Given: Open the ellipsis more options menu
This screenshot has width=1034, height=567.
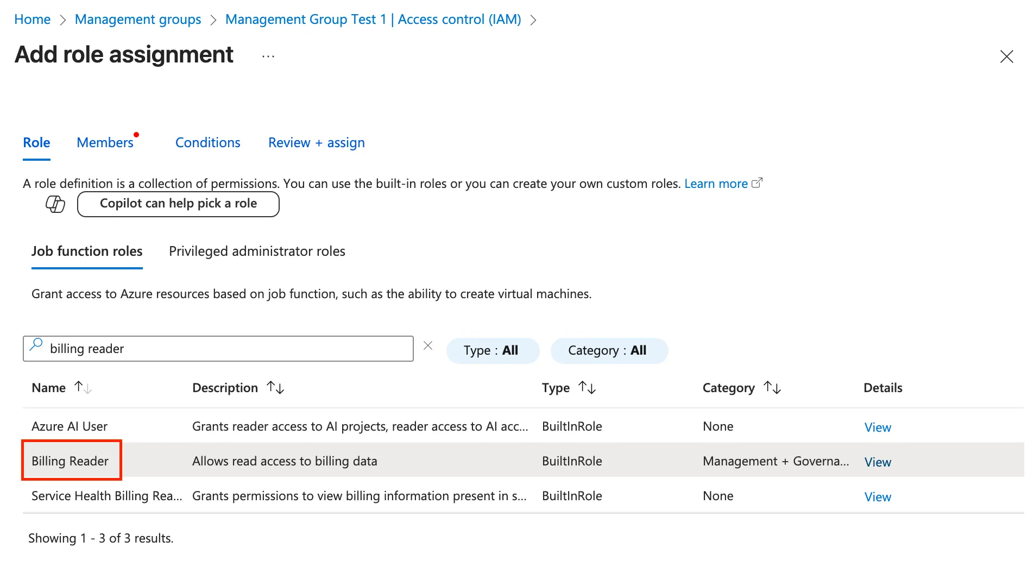Looking at the screenshot, I should [x=268, y=56].
